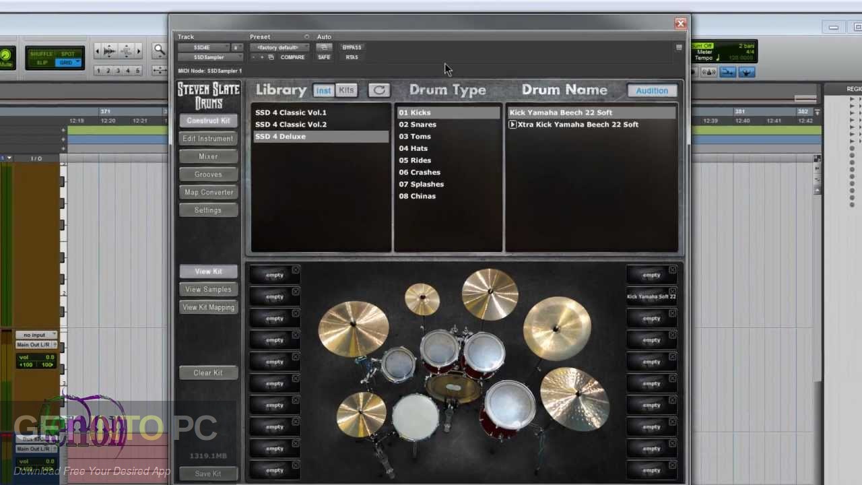Click the zoom preset 3 button
The height and width of the screenshot is (485, 862).
[118, 70]
